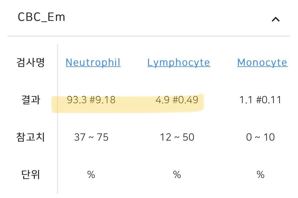Click the percent unit under Lymphocyte
The image size is (298, 198).
[x=177, y=175]
